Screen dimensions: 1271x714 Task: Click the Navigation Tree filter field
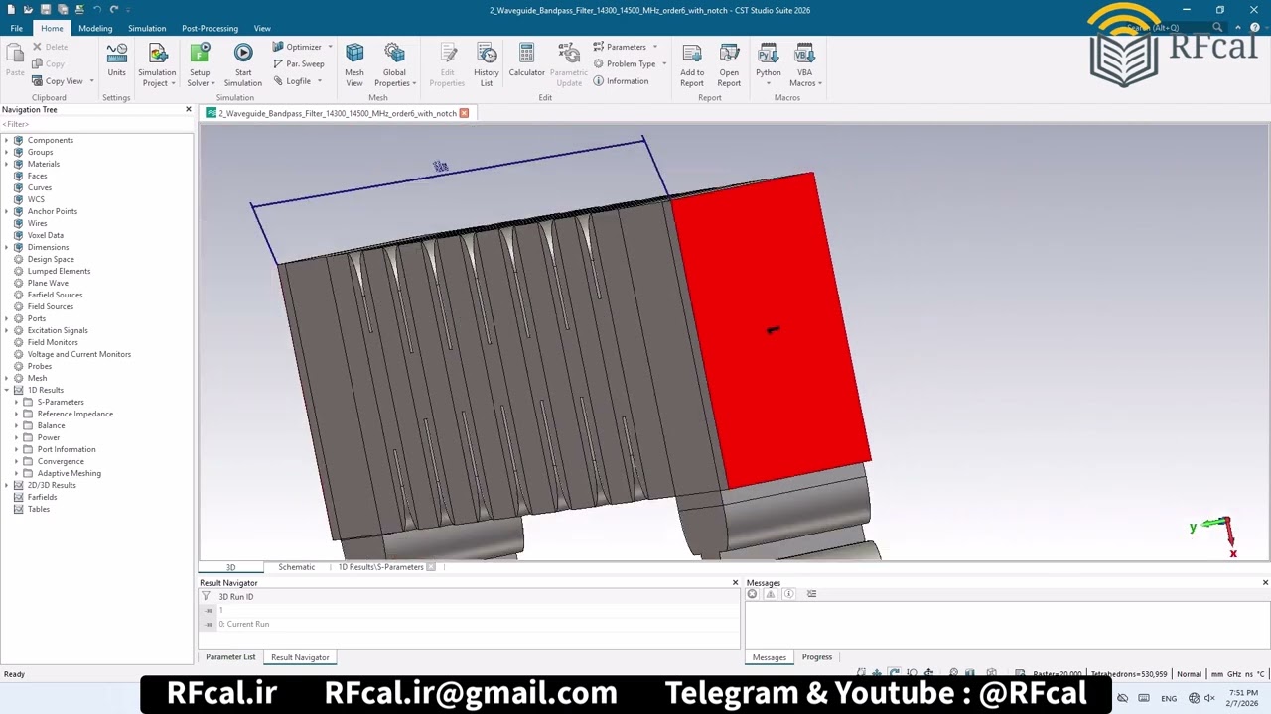97,124
